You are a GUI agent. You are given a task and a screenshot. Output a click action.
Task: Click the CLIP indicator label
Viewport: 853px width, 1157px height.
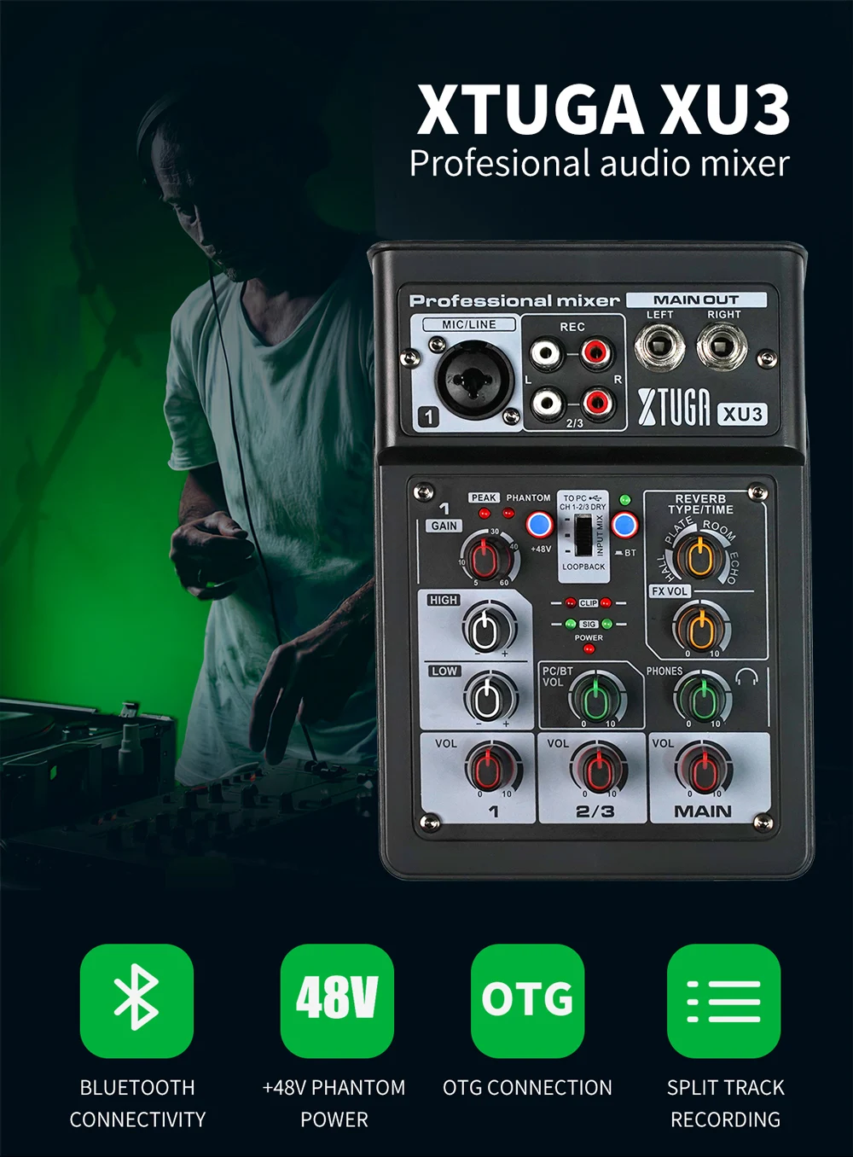click(x=589, y=603)
